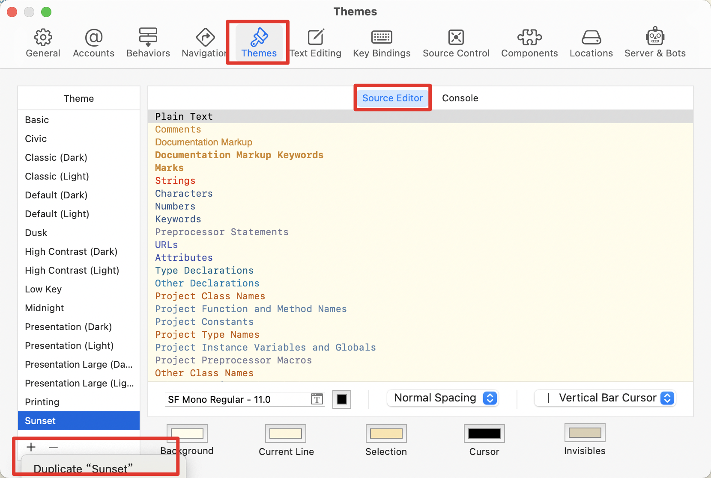Screen dimensions: 711x478
Task: Select the Strings syntax row
Action: (x=421, y=180)
